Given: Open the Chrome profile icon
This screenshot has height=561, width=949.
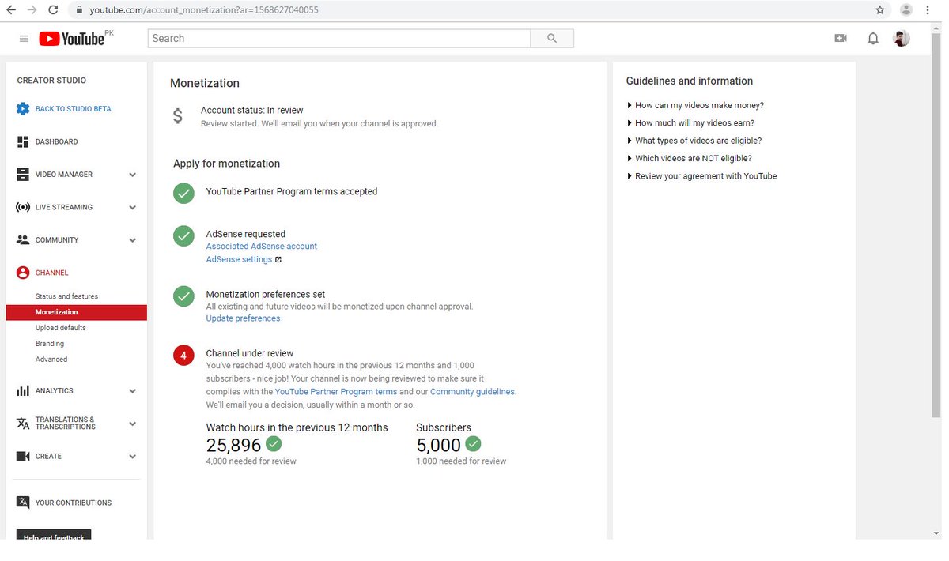Looking at the screenshot, I should point(906,10).
